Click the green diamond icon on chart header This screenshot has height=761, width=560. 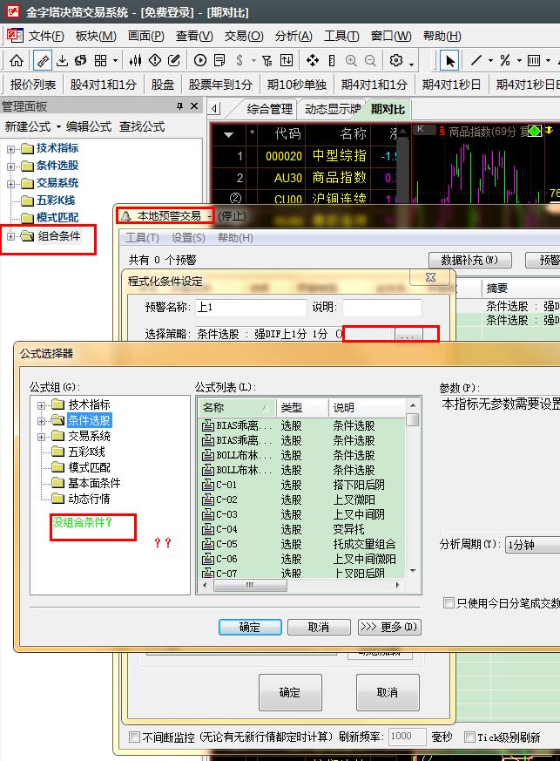(x=534, y=130)
